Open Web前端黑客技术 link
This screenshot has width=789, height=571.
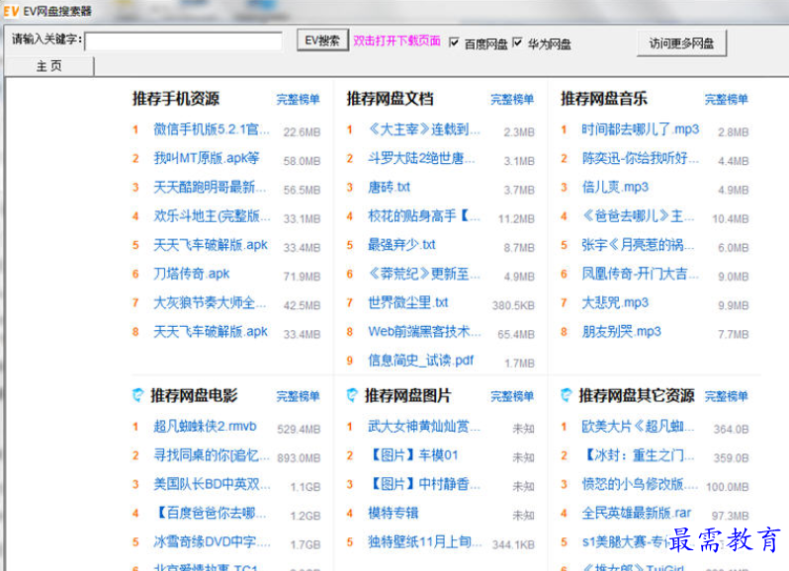[x=424, y=332]
